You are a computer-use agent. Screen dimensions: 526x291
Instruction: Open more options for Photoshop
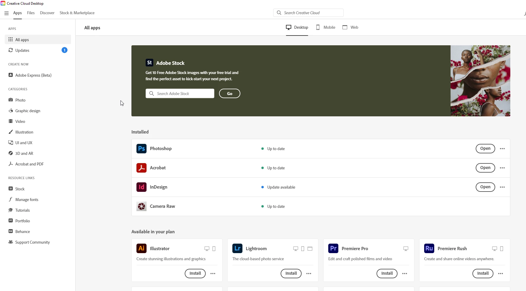(502, 149)
